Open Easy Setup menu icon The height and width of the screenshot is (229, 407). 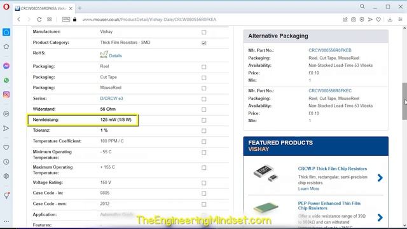click(400, 20)
